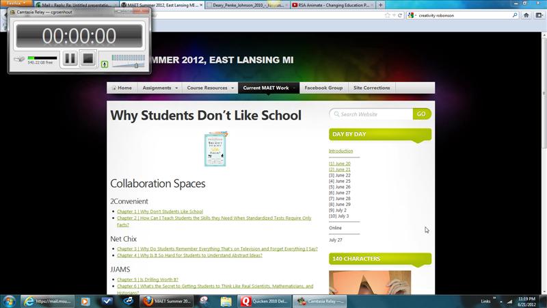Expand the Course Resources dropdown menu
The image size is (547, 308).
[210, 88]
